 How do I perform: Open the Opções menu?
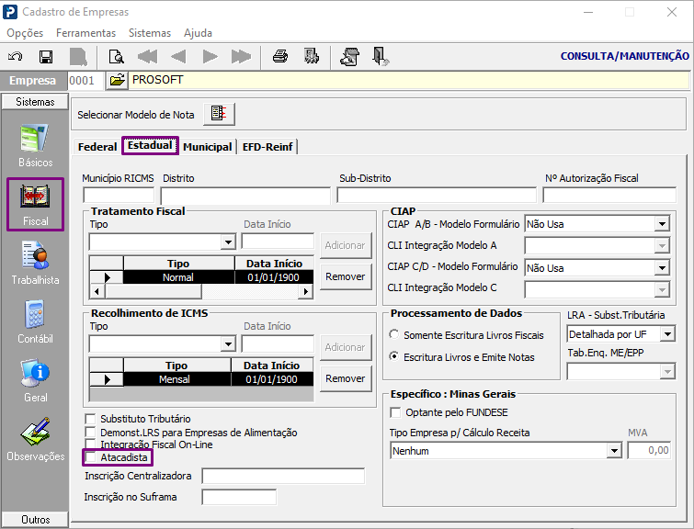(25, 33)
